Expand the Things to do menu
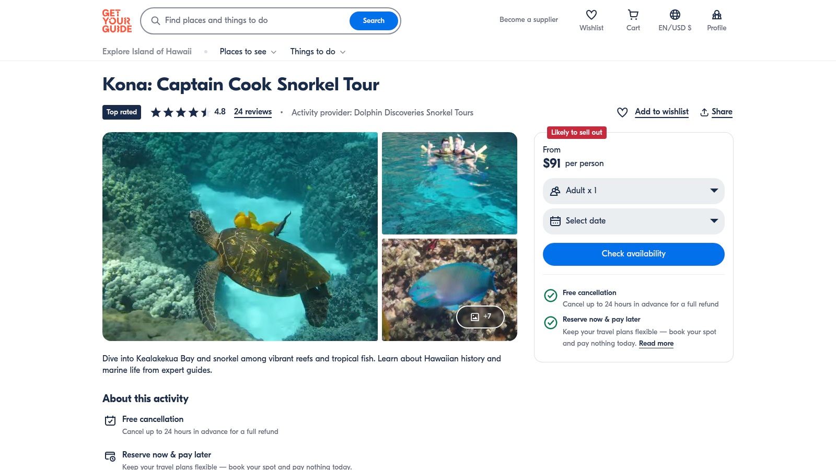The height and width of the screenshot is (470, 836). (318, 52)
